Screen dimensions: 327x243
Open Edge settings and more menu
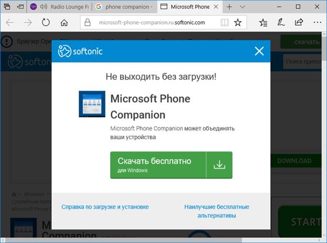[317, 23]
